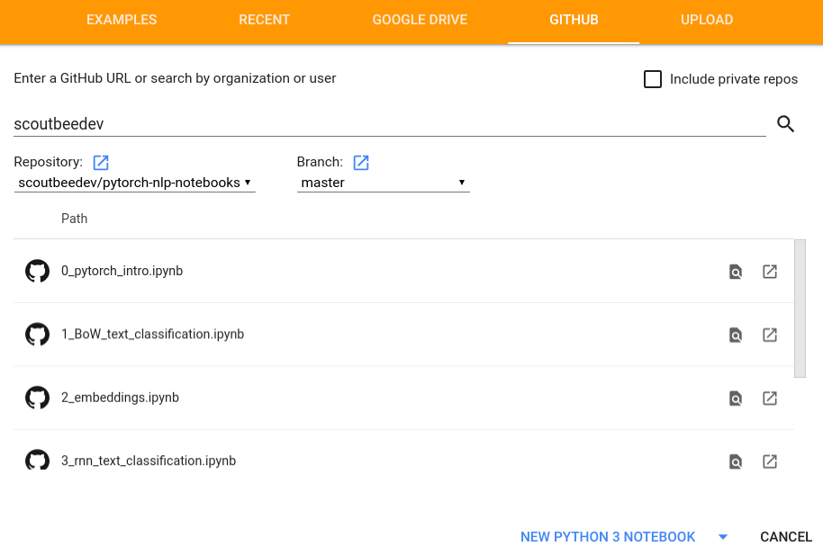823x555 pixels.
Task: Expand New Python 3 Notebook dropdown arrow
Action: click(723, 537)
